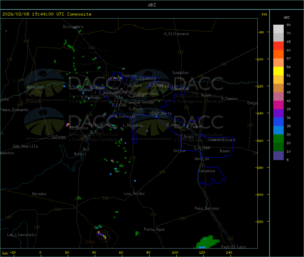Image resolution: width=304 pixels, height=257 pixels.
Task: Click the CompantEscard label
Action: (x=222, y=140)
